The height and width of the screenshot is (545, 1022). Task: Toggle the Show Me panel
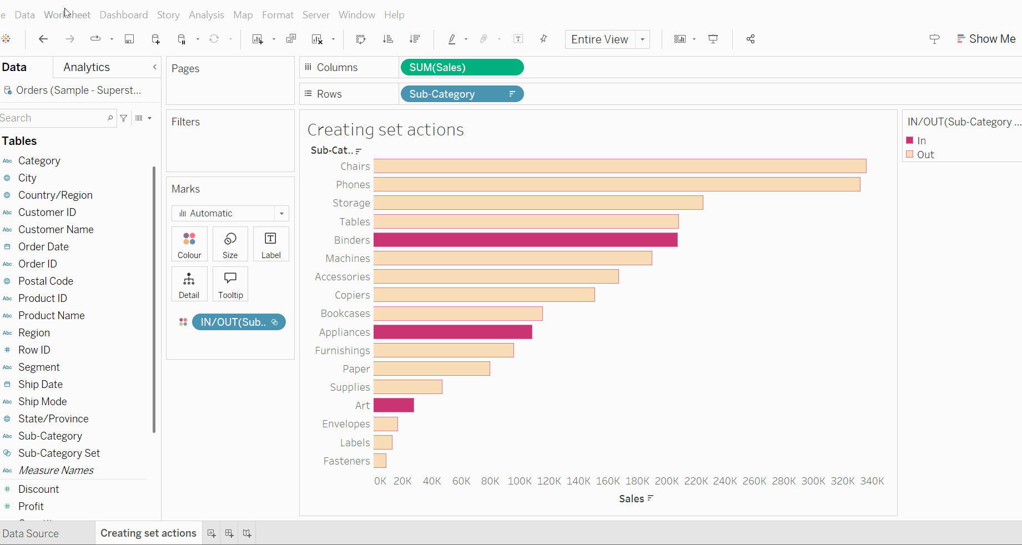[x=986, y=39]
